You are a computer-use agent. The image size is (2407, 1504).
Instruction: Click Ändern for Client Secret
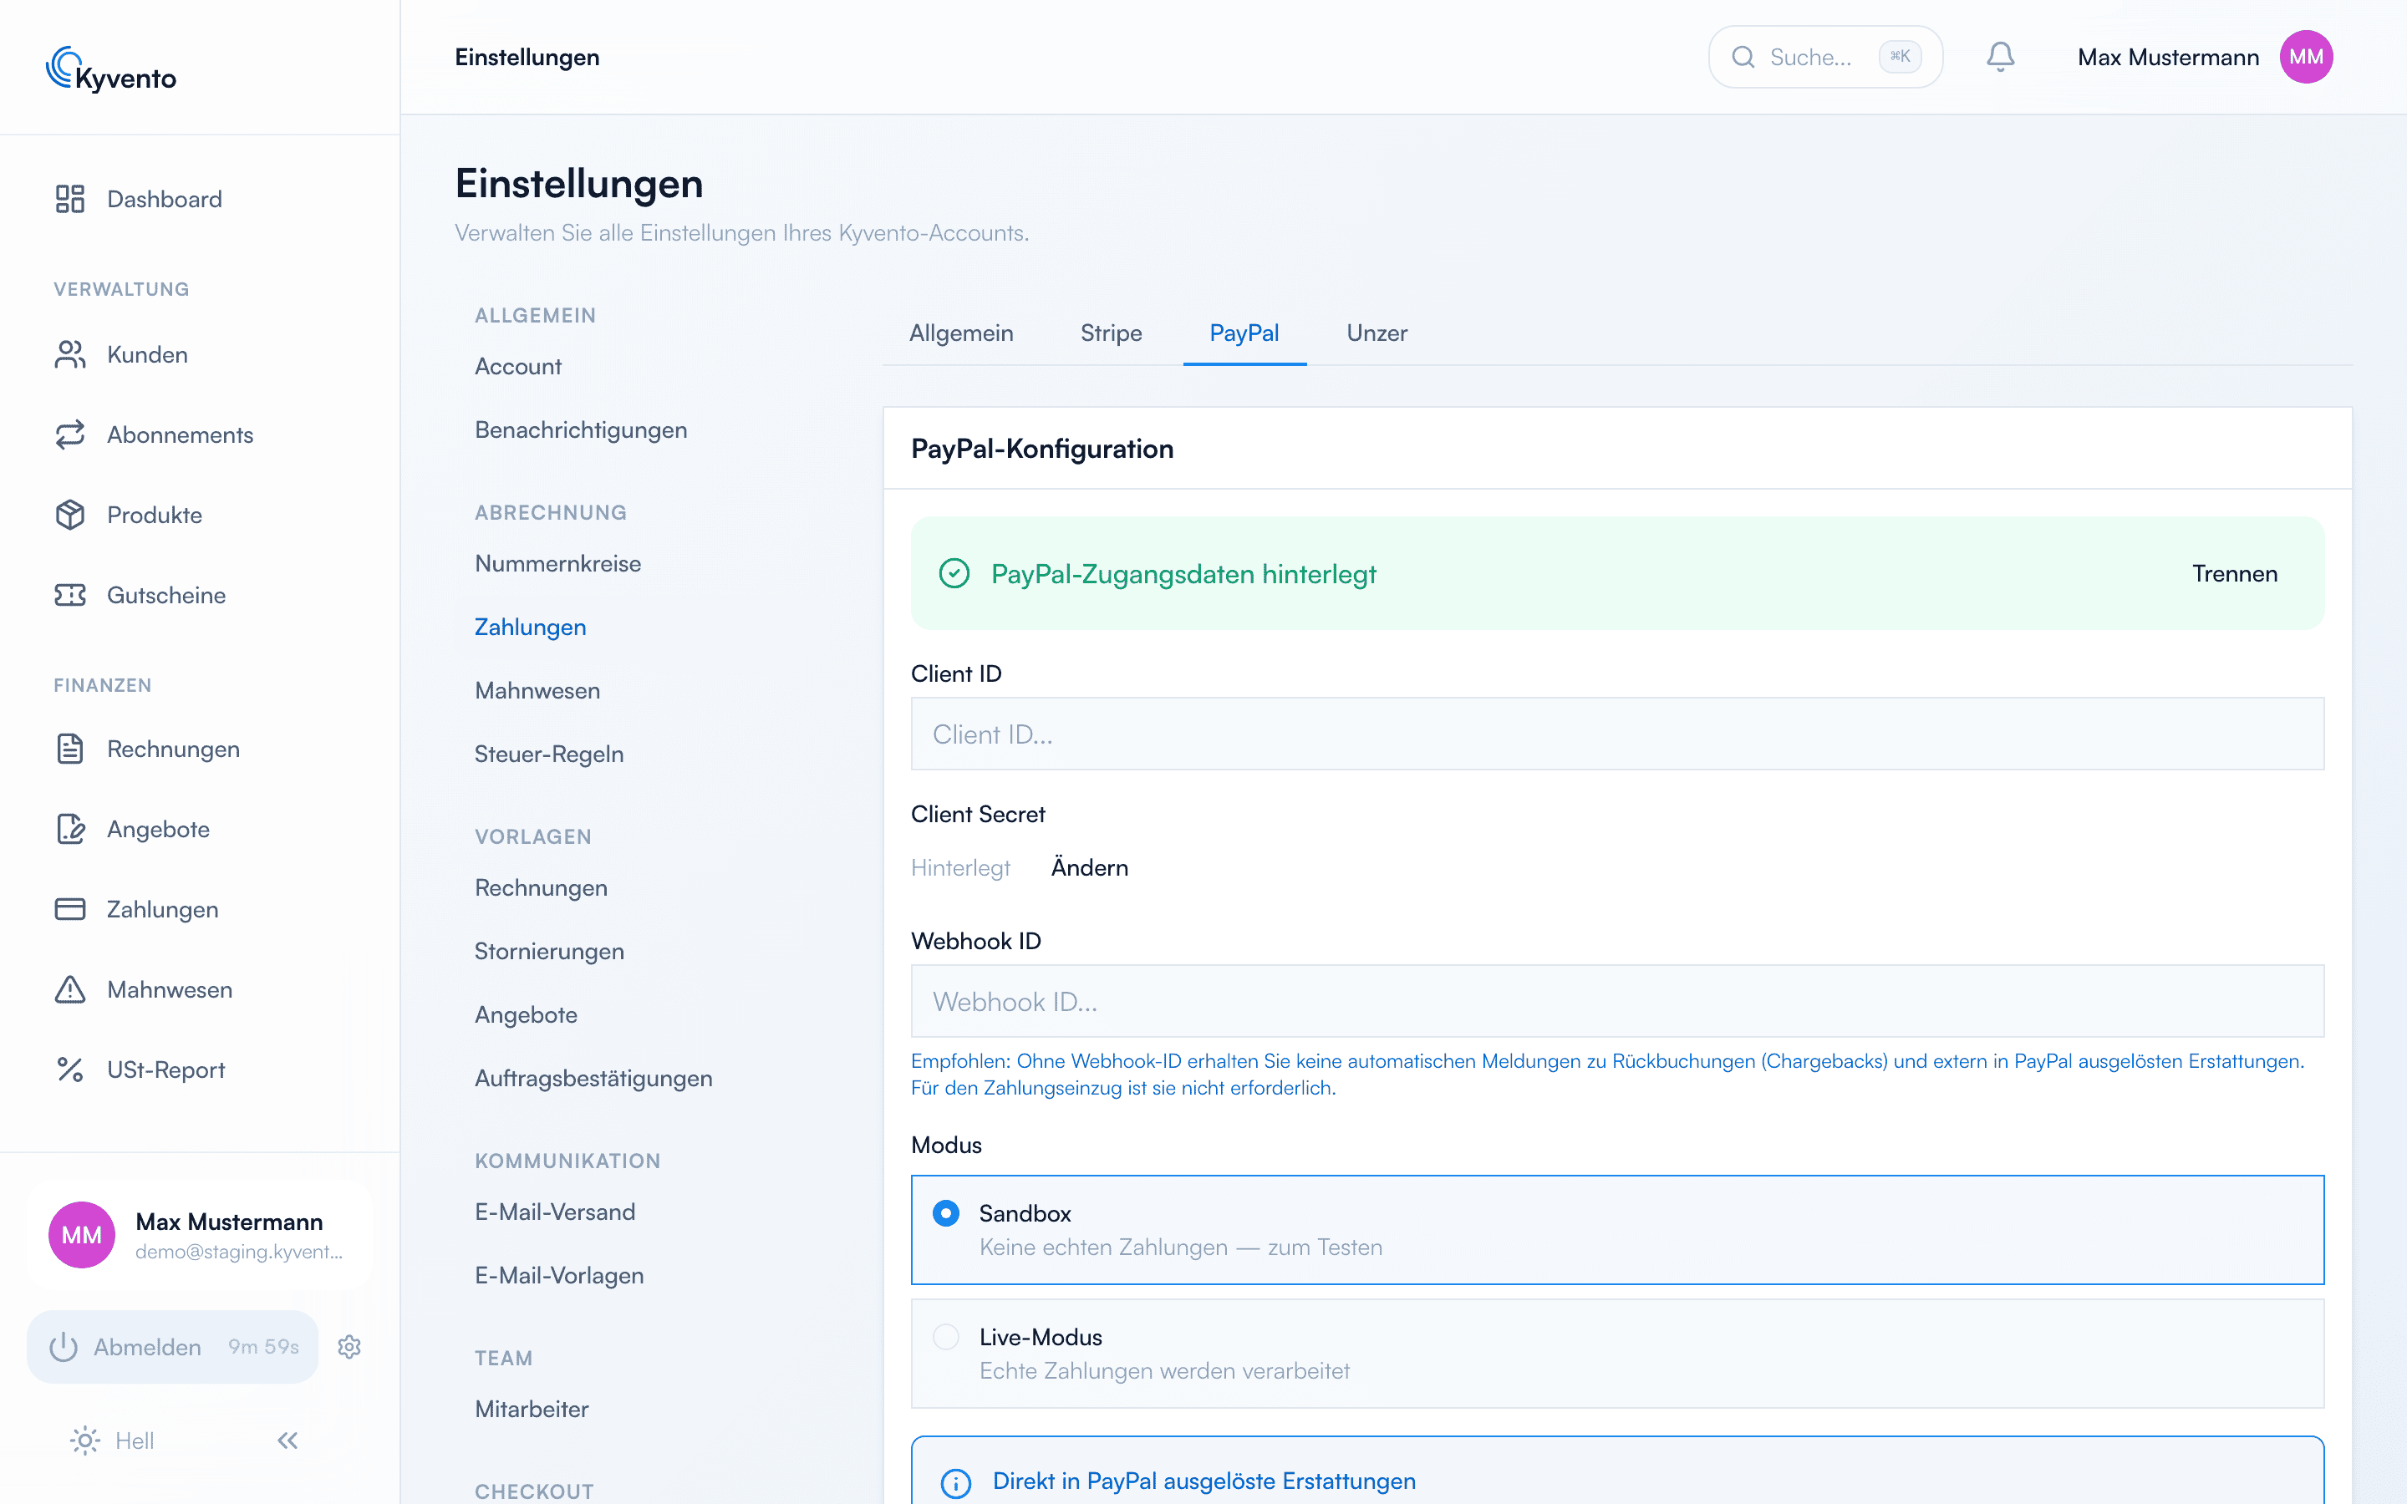pyautogui.click(x=1089, y=867)
